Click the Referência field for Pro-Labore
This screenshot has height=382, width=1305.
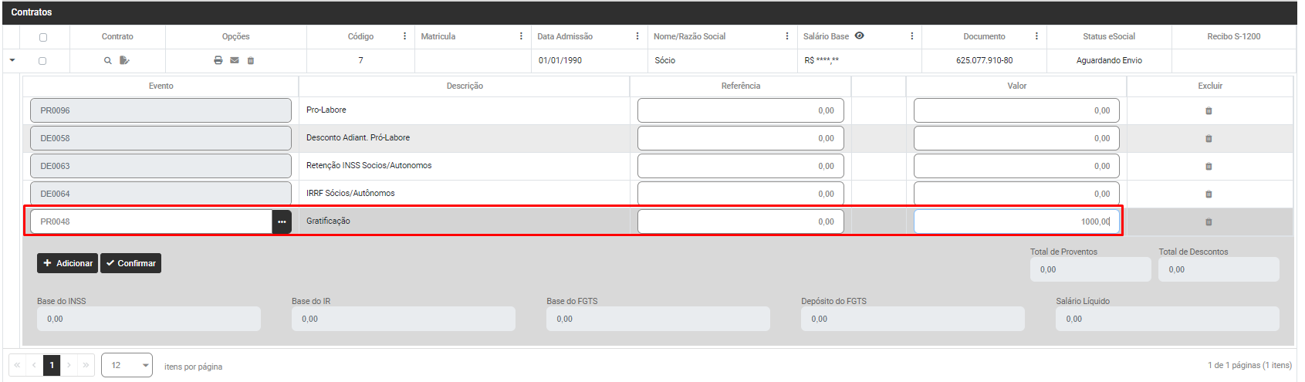(x=740, y=110)
